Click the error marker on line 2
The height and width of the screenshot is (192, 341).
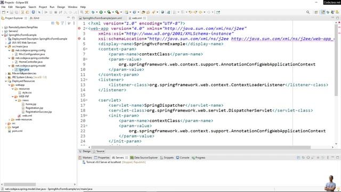pyautogui.click(x=79, y=28)
